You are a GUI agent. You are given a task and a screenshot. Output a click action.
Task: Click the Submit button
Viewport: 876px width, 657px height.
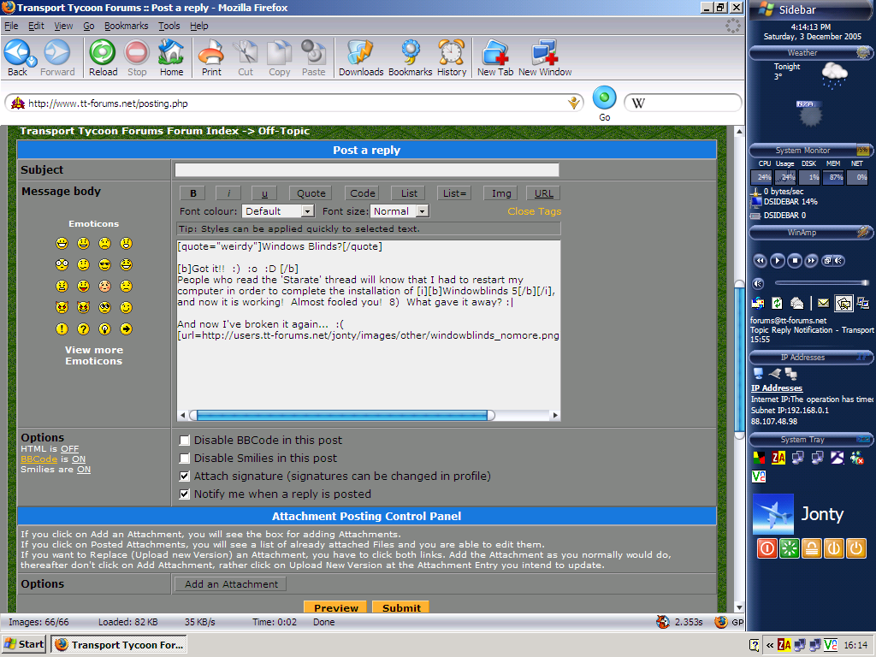401,608
